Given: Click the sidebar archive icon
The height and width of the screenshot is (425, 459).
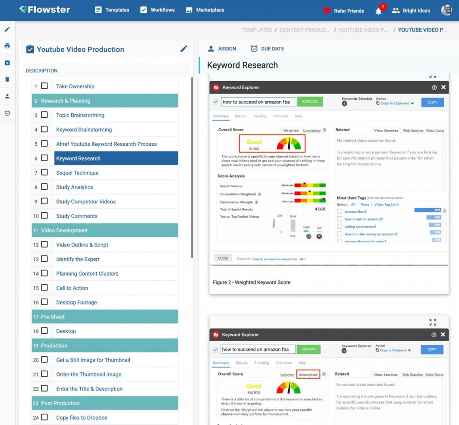Looking at the screenshot, I should (x=7, y=63).
